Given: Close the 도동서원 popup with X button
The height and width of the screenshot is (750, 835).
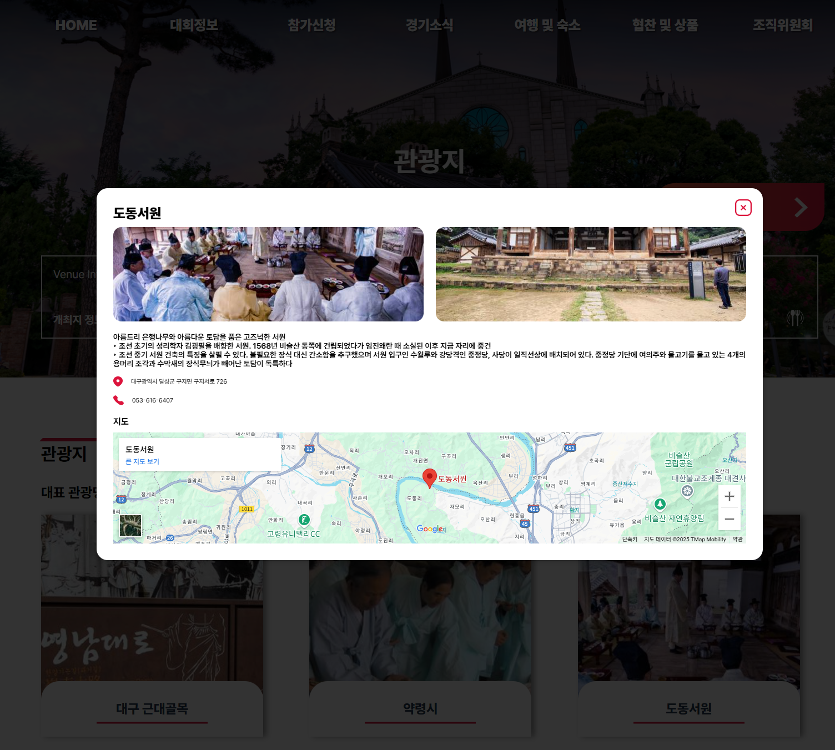Looking at the screenshot, I should pos(743,208).
